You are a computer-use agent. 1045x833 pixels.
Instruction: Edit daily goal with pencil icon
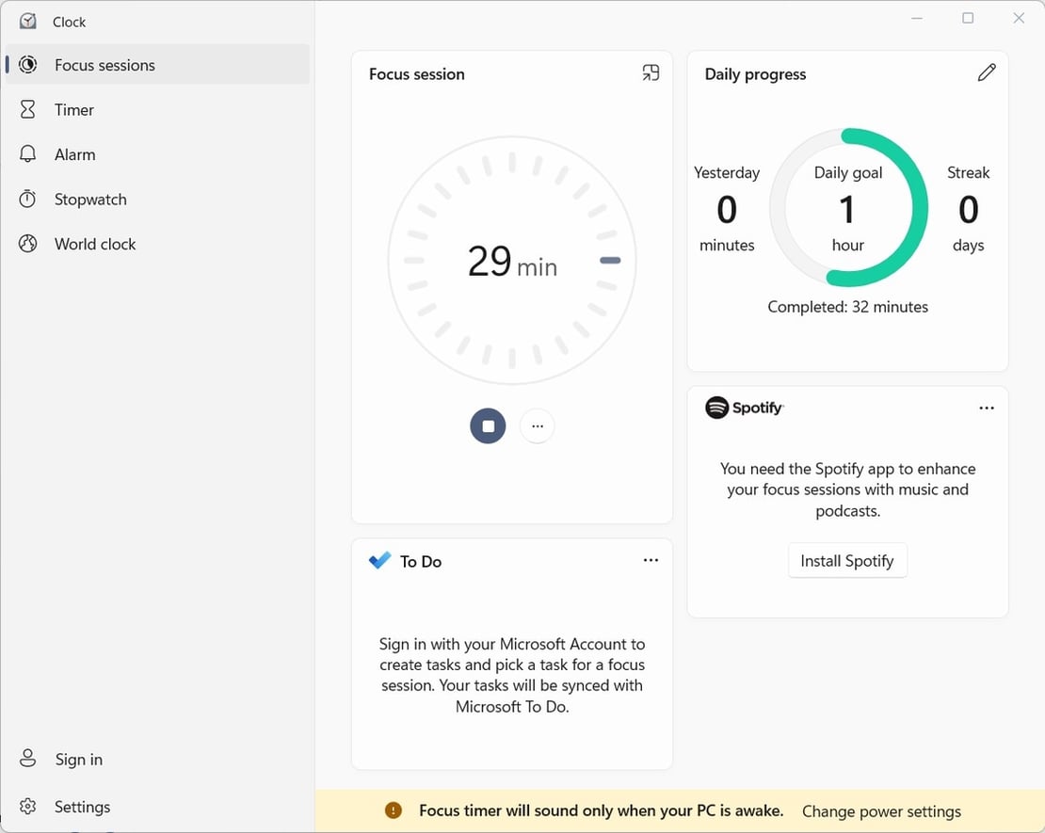click(987, 72)
